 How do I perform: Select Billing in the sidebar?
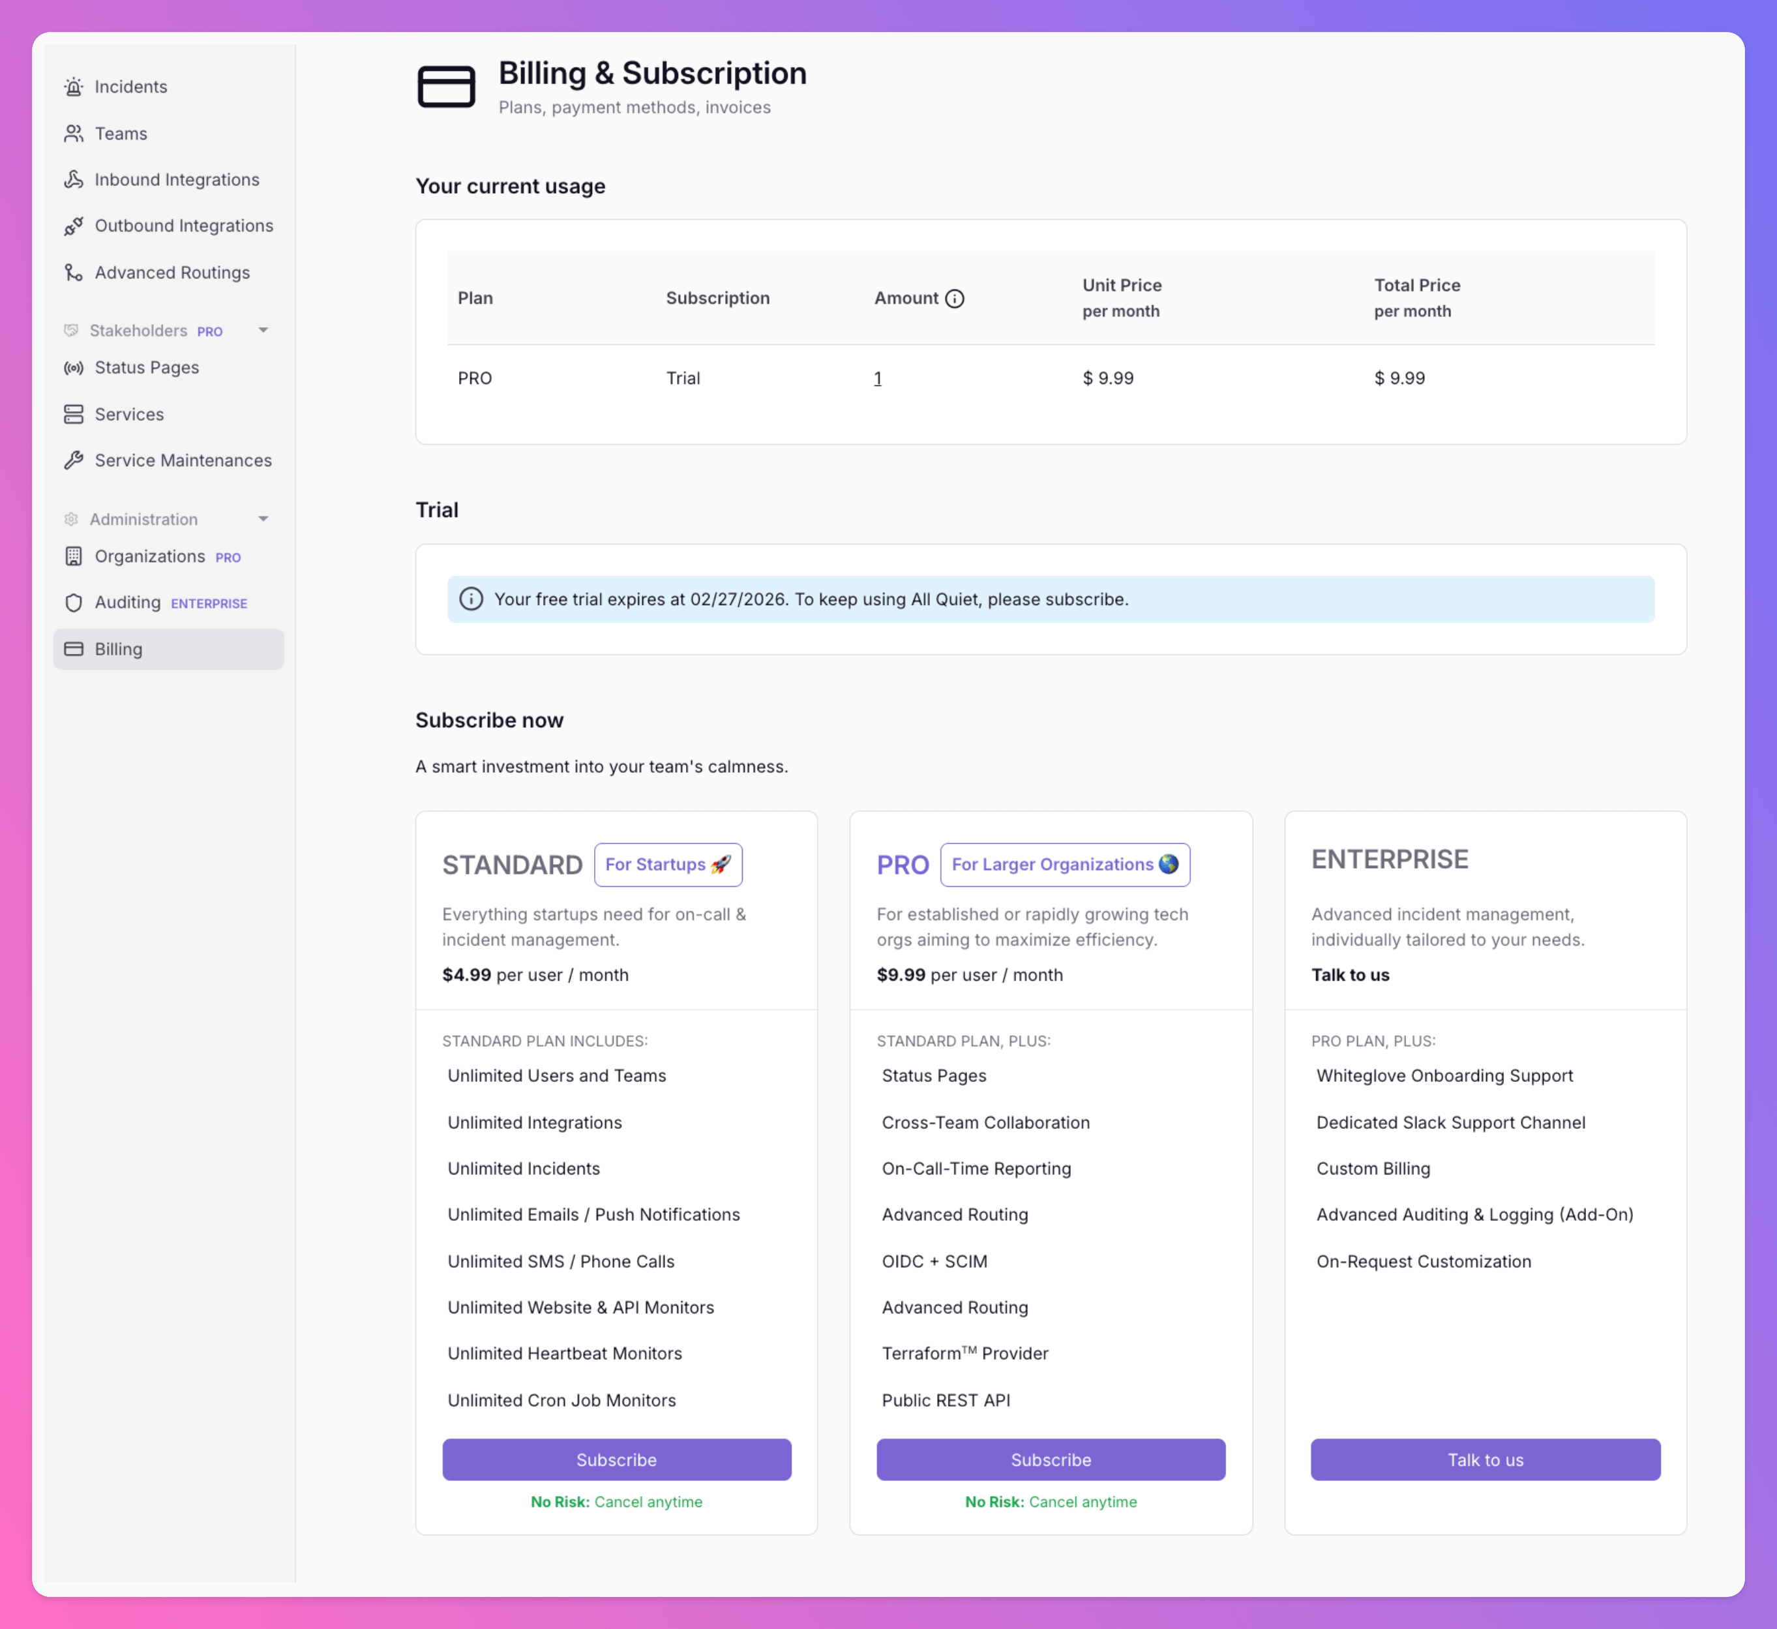(119, 649)
